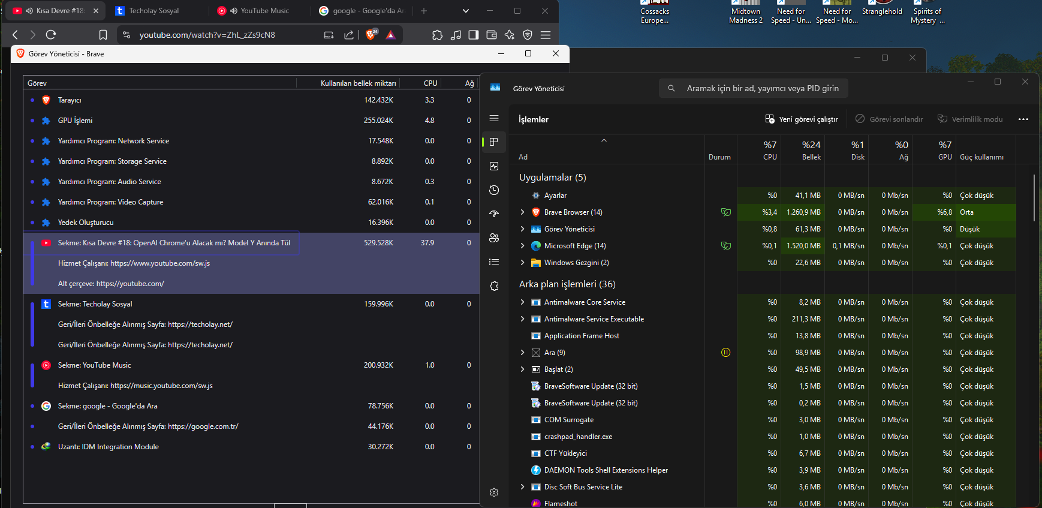The height and width of the screenshot is (508, 1042).
Task: Open the Stranglehold desktop shortcut
Action: point(882,8)
